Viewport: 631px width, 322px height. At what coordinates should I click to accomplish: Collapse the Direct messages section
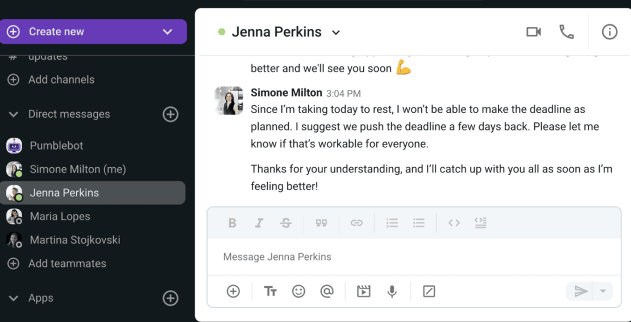pos(14,114)
